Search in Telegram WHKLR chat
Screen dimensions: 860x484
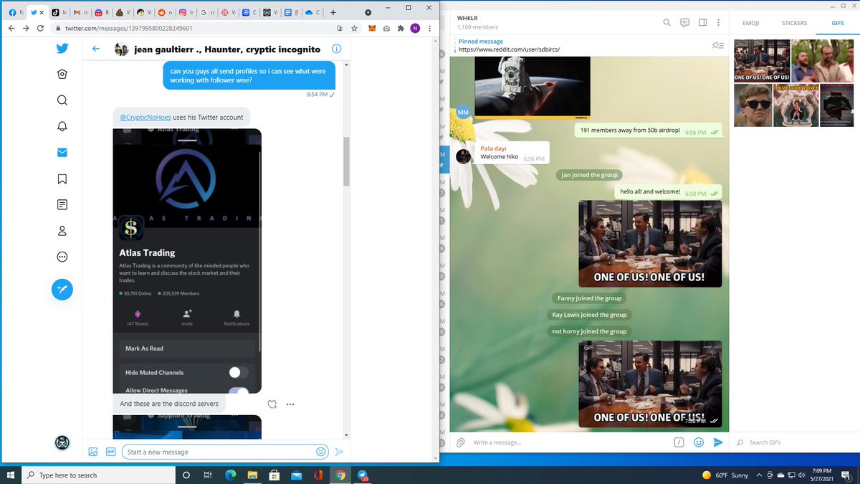pyautogui.click(x=666, y=23)
